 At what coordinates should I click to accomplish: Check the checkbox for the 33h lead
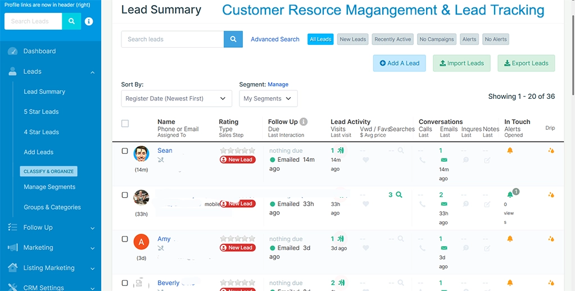tap(125, 195)
